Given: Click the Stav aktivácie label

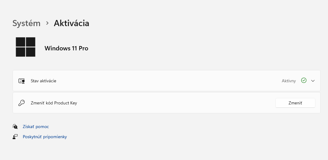Looking at the screenshot, I should [x=43, y=81].
